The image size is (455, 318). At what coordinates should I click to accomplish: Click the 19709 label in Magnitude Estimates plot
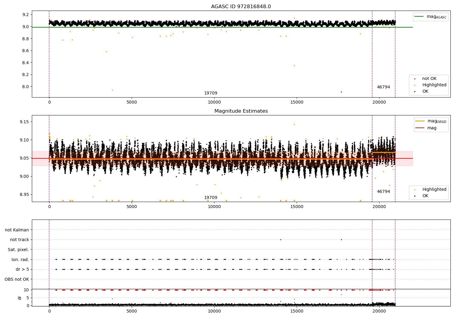click(x=211, y=198)
